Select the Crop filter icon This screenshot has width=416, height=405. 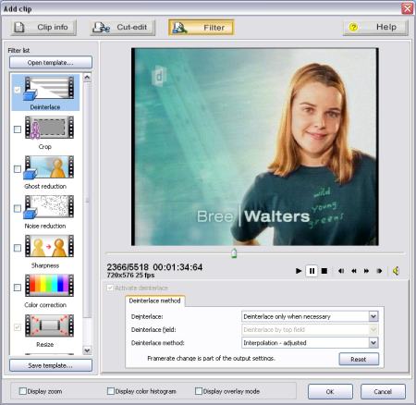[x=49, y=128]
